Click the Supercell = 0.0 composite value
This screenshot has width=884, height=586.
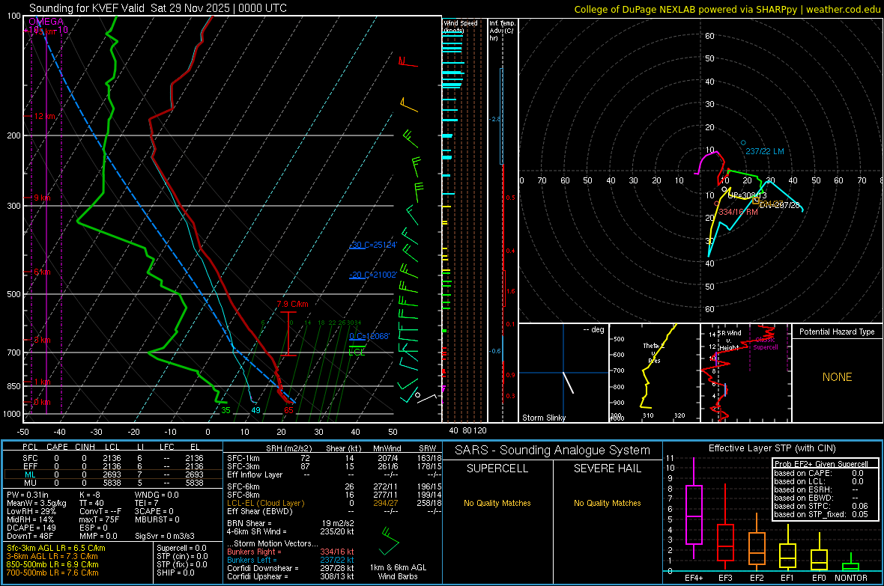point(181,548)
